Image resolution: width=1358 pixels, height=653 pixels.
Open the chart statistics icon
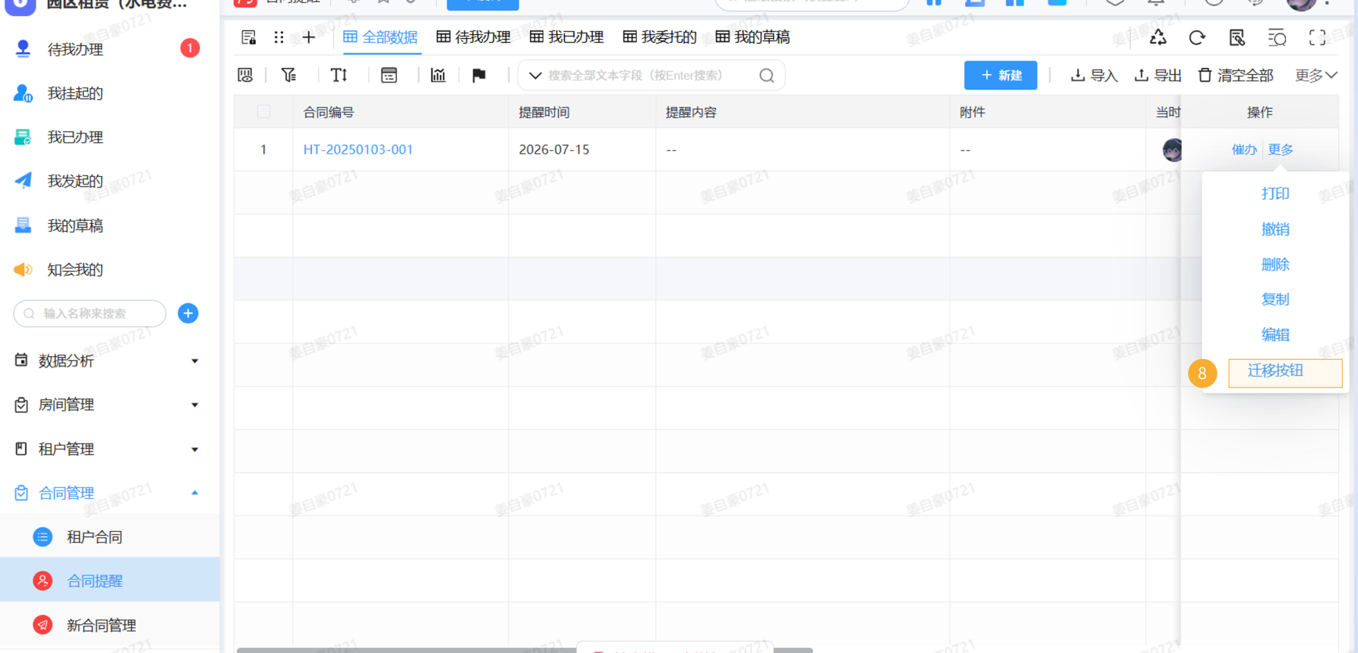pos(438,75)
